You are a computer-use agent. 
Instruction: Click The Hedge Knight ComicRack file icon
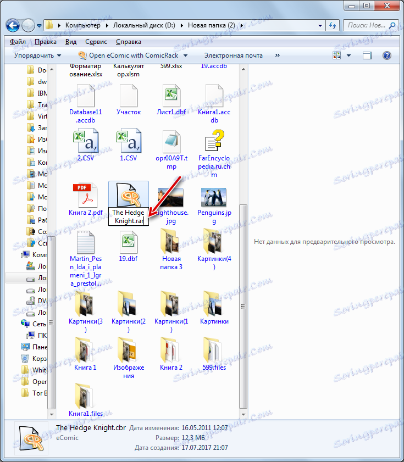(x=129, y=194)
